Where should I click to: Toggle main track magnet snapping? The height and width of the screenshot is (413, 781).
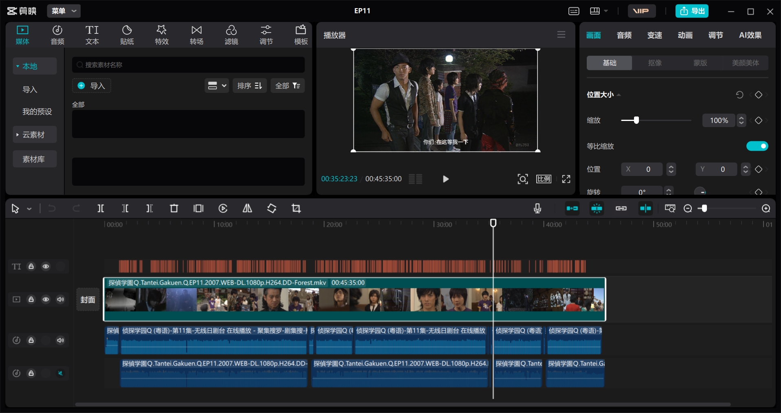click(x=572, y=209)
